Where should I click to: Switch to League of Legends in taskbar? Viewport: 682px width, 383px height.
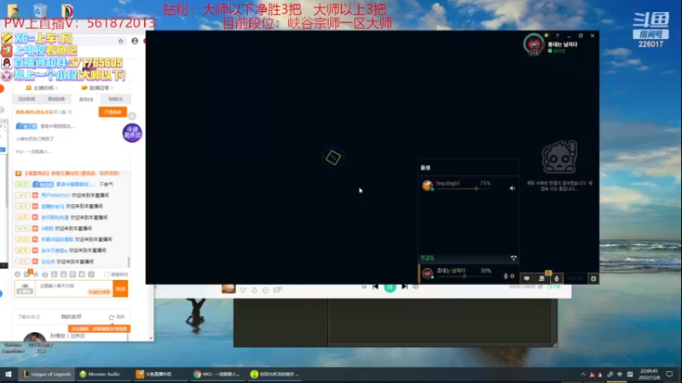(47, 374)
